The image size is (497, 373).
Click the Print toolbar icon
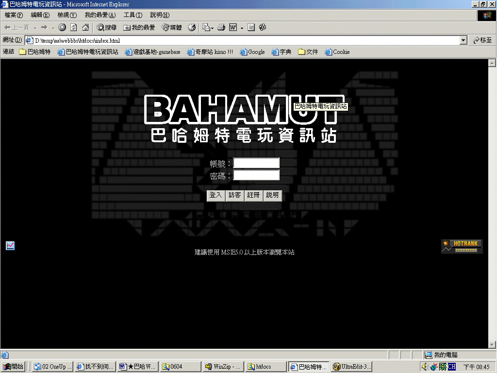click(x=221, y=28)
